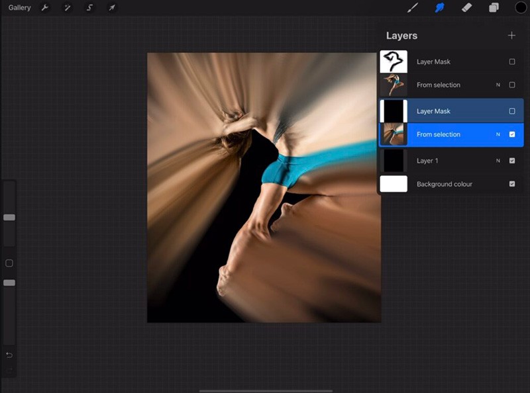Screen dimensions: 530x393
Task: Open the Actions menu with the wrench icon
Action: (x=44, y=7)
